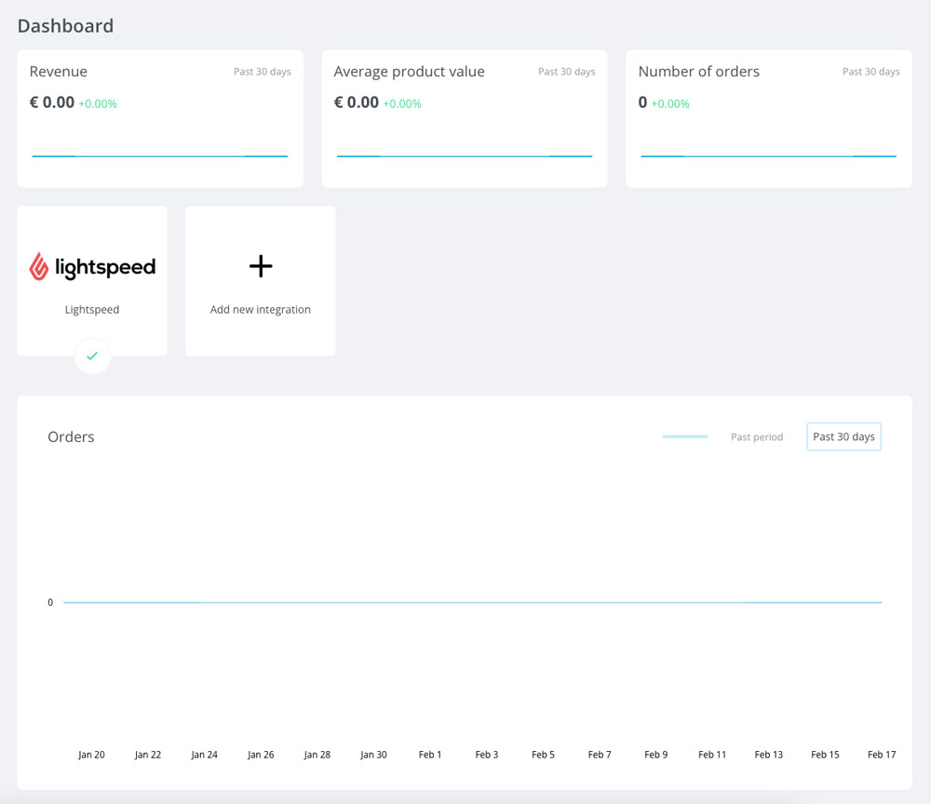This screenshot has height=804, width=931.
Task: Click the Jan 30 axis label
Action: (373, 754)
